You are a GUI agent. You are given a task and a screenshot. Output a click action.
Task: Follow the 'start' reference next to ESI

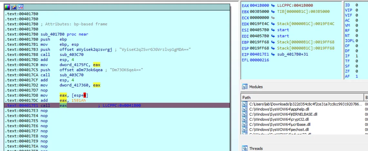point(283,30)
